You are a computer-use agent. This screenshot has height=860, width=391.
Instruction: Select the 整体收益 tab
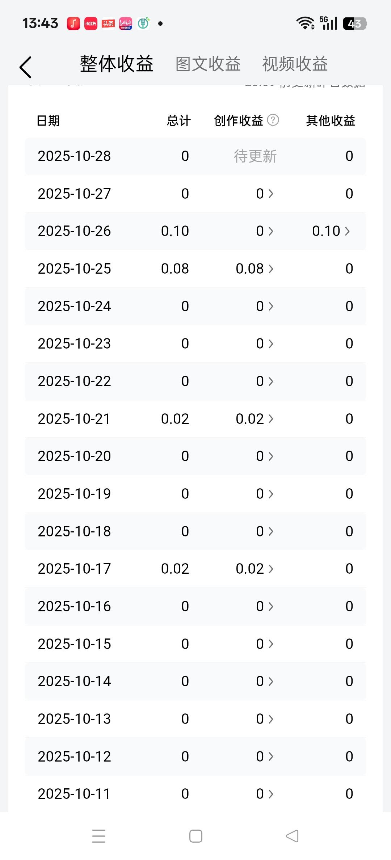[117, 64]
